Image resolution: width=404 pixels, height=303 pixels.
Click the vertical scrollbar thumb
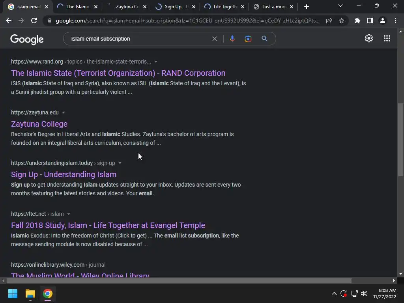pos(400,139)
